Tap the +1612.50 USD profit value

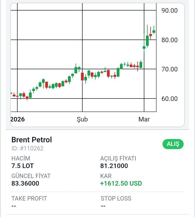pos(121,183)
